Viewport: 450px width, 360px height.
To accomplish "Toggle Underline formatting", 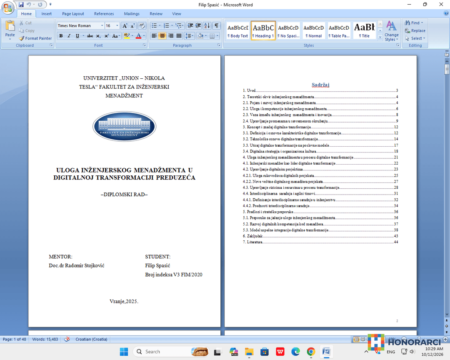I will (x=77, y=36).
